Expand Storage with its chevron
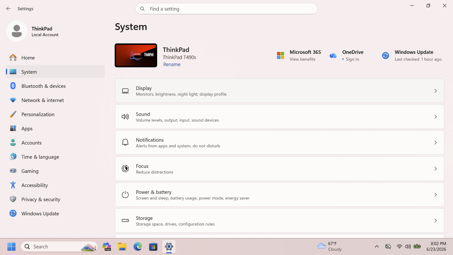This screenshot has height=255, width=453. (435, 220)
